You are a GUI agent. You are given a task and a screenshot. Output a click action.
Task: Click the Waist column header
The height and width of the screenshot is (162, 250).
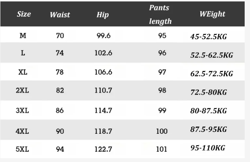(60, 15)
